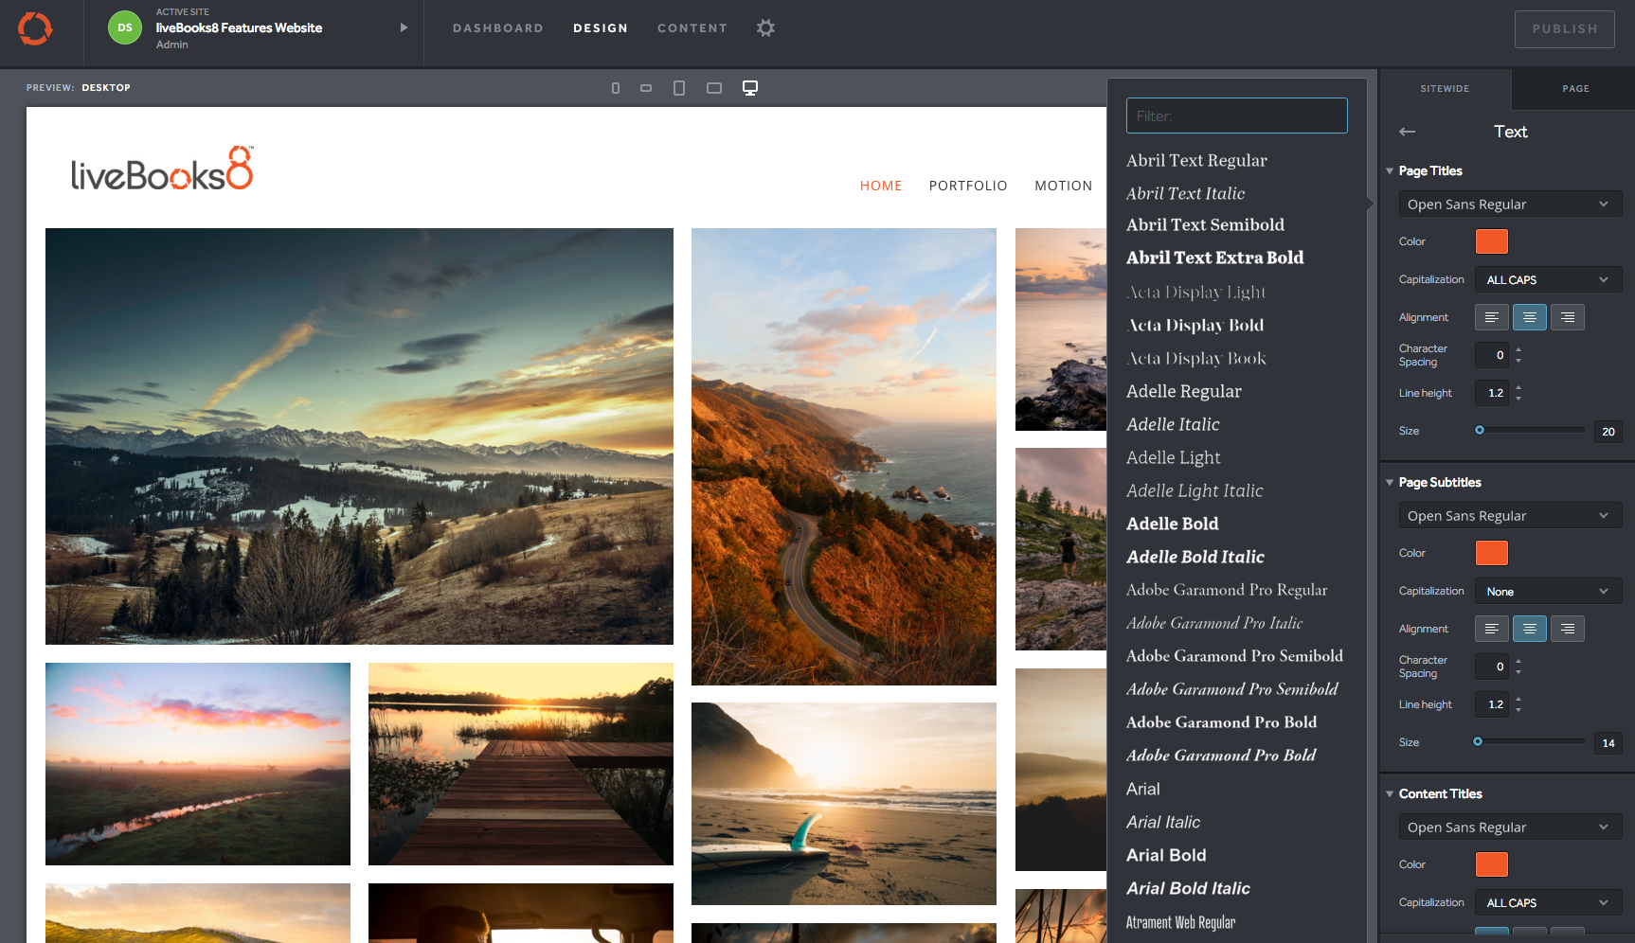The image size is (1635, 943).
Task: Align Page Titles left
Action: [1492, 317]
